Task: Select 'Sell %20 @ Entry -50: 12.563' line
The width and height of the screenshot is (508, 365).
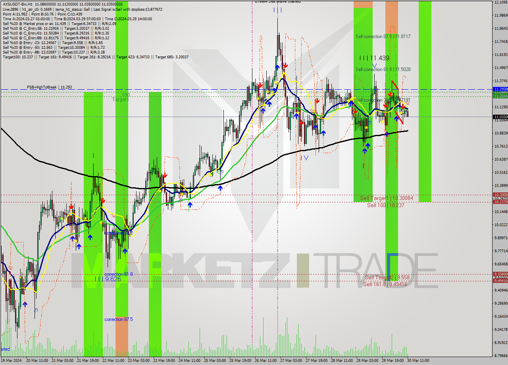Action: [x=54, y=47]
